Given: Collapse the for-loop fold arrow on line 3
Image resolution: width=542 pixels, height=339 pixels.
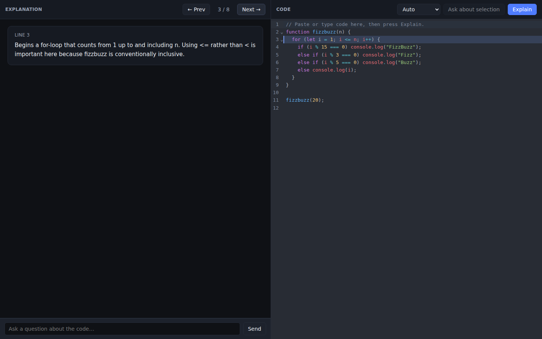Looking at the screenshot, I should click(x=282, y=40).
